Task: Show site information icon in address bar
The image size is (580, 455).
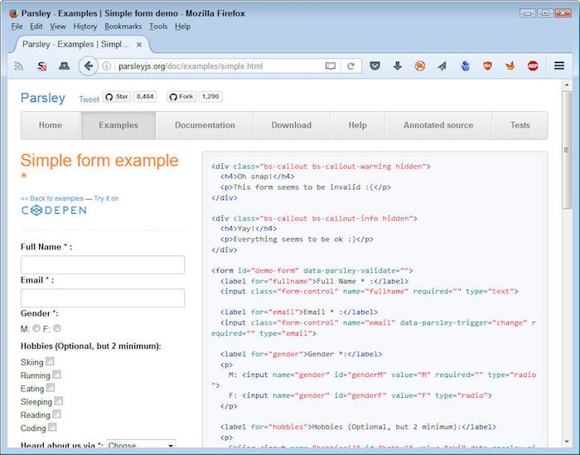Action: pyautogui.click(x=107, y=66)
